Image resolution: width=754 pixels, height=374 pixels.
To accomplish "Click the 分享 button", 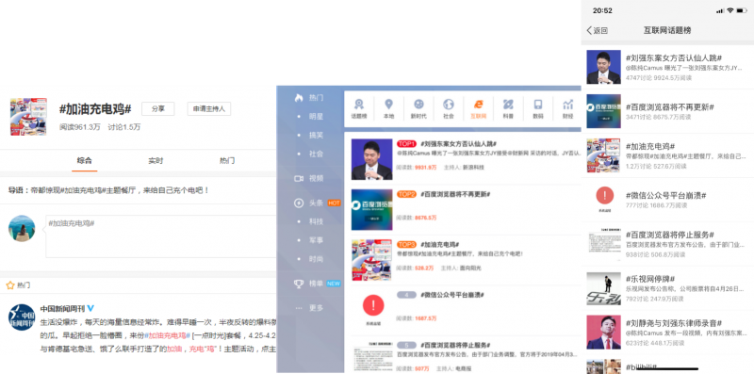I will coord(157,108).
